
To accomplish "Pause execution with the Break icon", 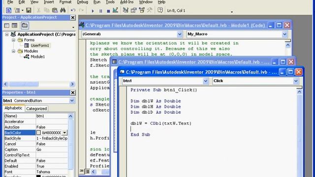I will [x=100, y=11].
